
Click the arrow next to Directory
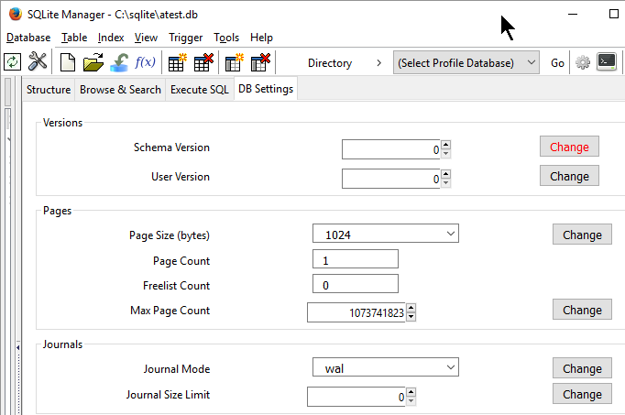[378, 63]
